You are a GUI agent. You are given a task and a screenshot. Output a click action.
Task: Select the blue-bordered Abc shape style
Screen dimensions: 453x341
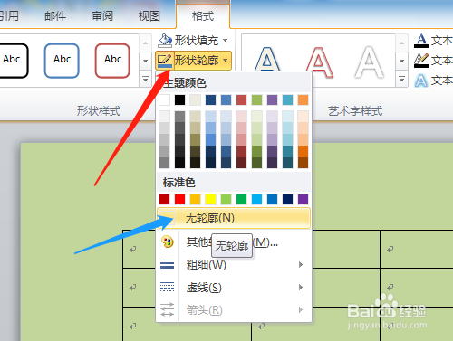62,61
